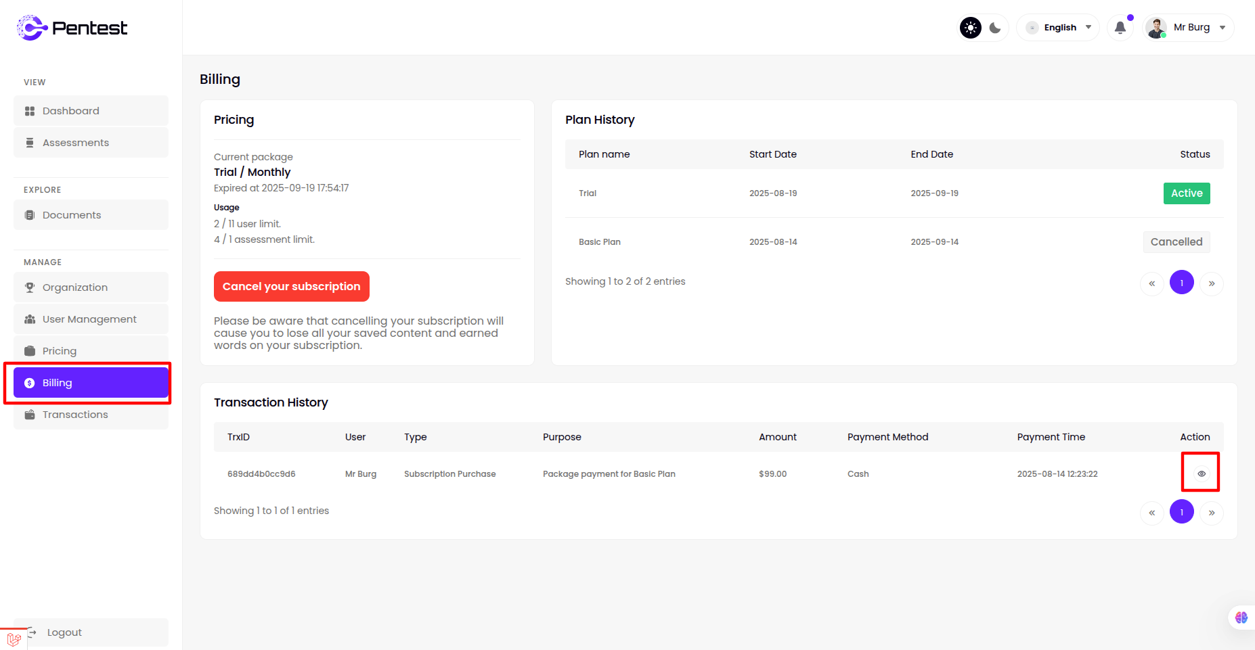
Task: Go to next page in Plan History
Action: point(1212,283)
